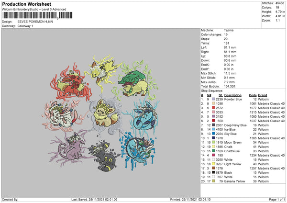Click the Max Jump value 7.2 mm
Viewport: 287px width, 203px height.
pyautogui.click(x=229, y=82)
